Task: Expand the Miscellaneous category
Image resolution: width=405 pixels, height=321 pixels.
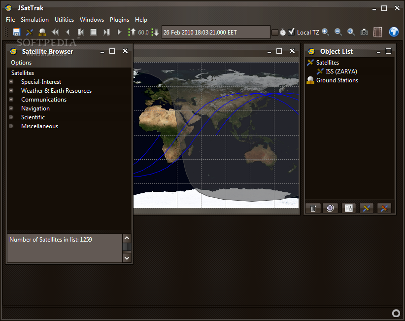Action: click(x=11, y=126)
